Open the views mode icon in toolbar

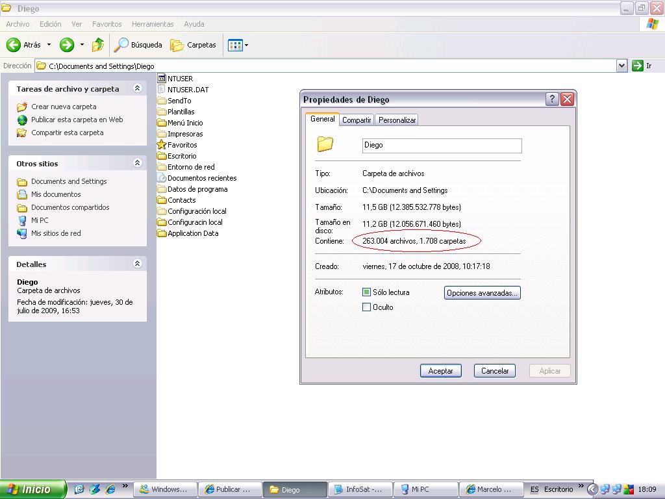(235, 45)
